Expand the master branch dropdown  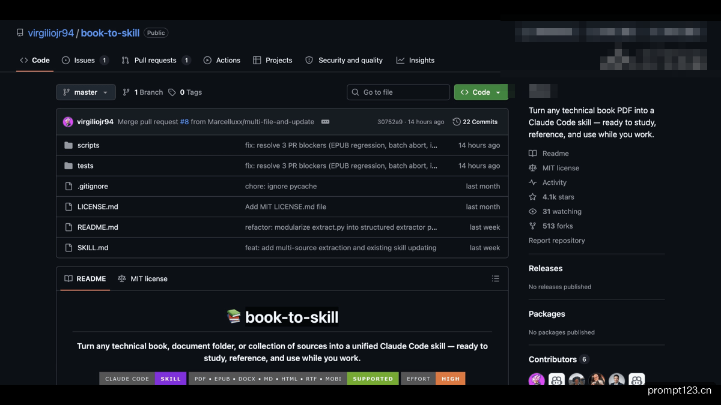[x=86, y=92]
